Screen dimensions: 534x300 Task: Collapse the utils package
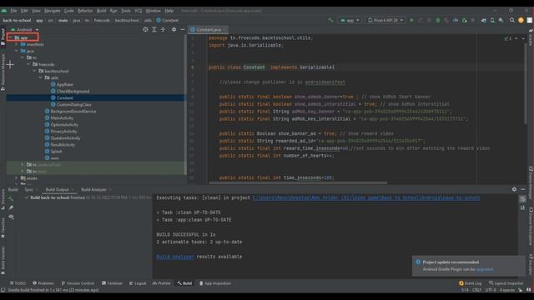click(x=41, y=77)
